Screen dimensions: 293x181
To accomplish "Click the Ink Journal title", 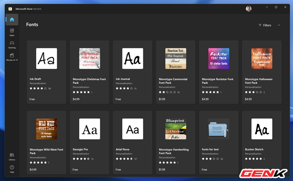I will 123,79.
